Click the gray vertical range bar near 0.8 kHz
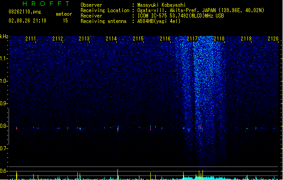Viewport: 283px width, 180px height. click(x=9, y=126)
